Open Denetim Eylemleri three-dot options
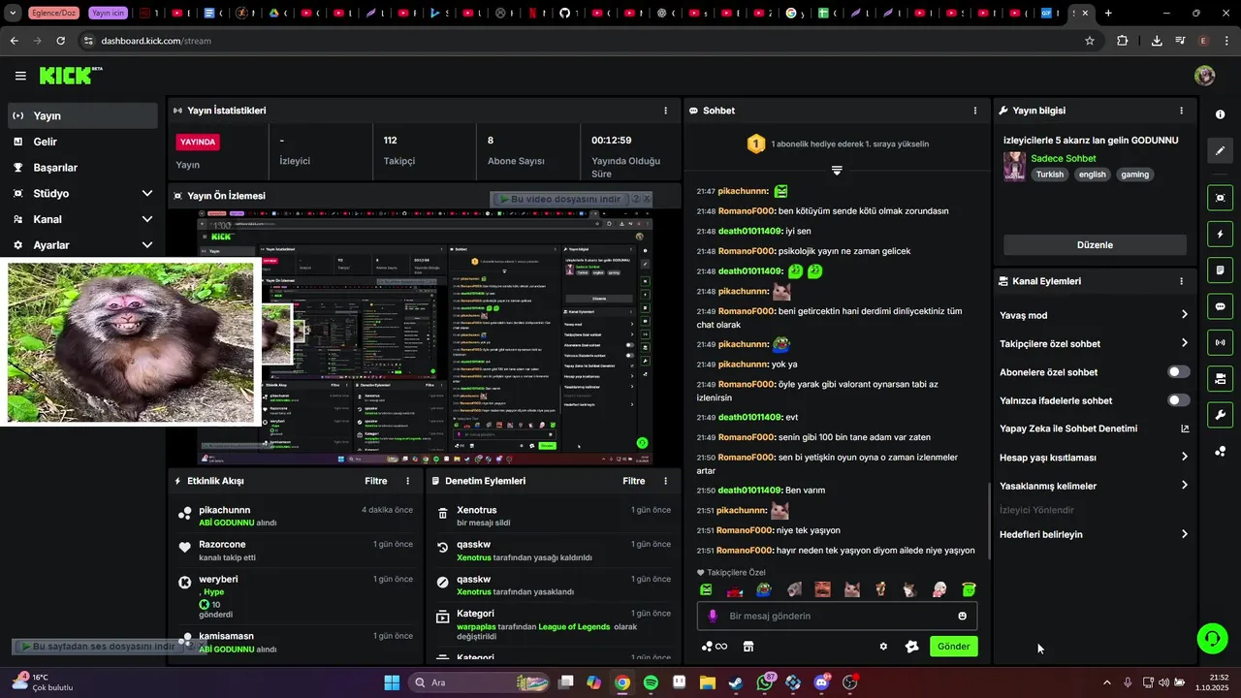 [665, 481]
